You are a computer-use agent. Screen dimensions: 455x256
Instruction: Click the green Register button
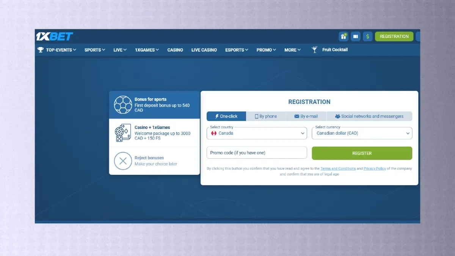click(x=362, y=153)
